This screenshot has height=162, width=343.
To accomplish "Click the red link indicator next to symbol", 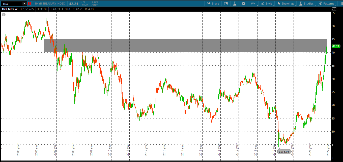I will [x=30, y=4].
